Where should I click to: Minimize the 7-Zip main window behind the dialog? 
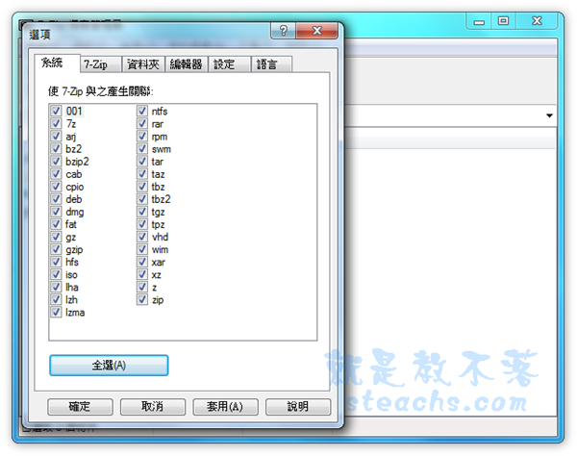click(x=479, y=22)
